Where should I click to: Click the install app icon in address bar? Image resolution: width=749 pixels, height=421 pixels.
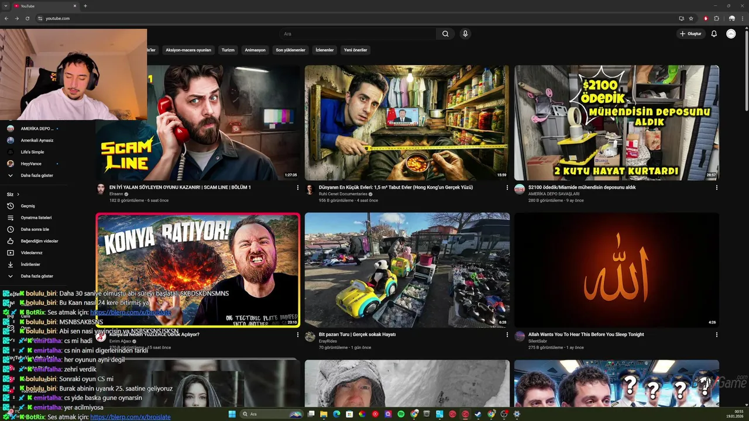[x=681, y=18]
